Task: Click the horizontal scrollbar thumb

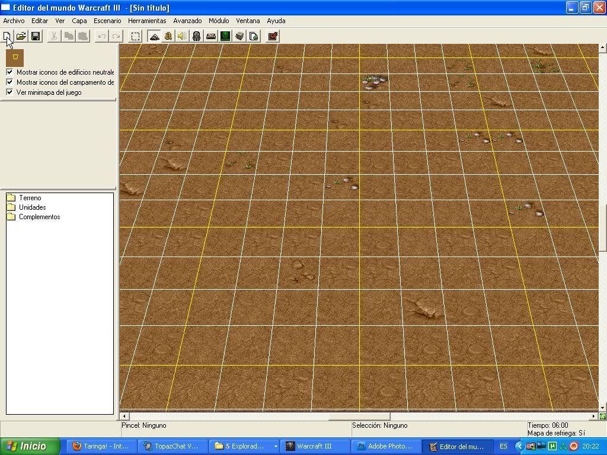Action: coord(359,416)
